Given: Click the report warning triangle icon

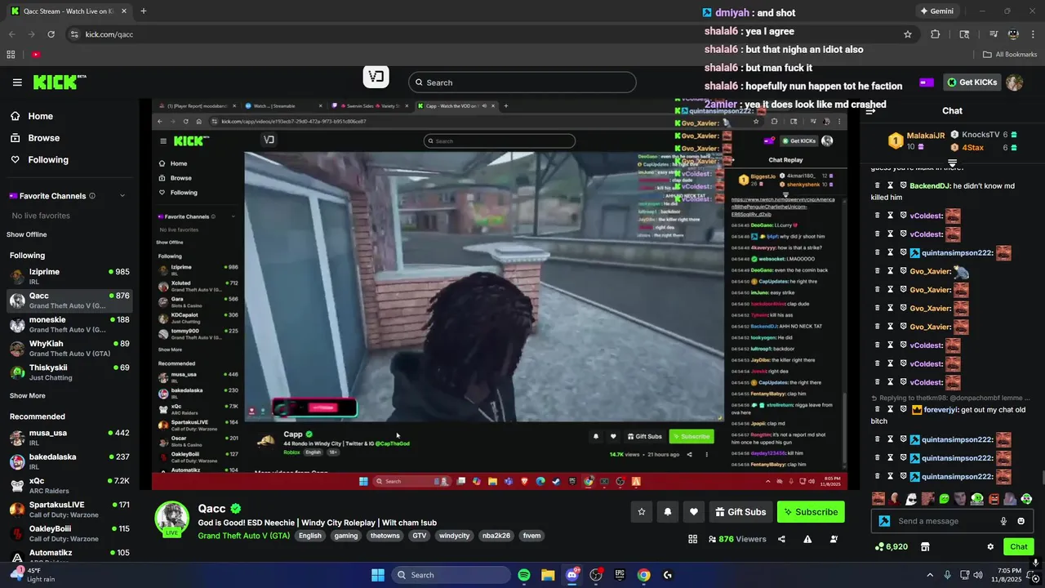Looking at the screenshot, I should click(807, 539).
